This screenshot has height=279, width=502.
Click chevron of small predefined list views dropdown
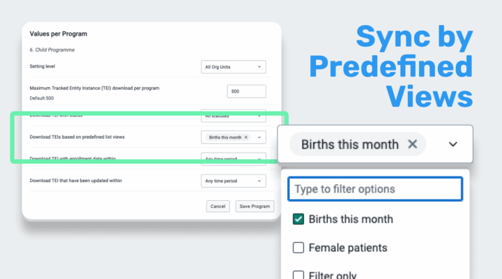pyautogui.click(x=259, y=137)
